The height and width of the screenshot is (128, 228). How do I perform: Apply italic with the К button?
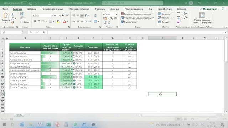pos(39,21)
